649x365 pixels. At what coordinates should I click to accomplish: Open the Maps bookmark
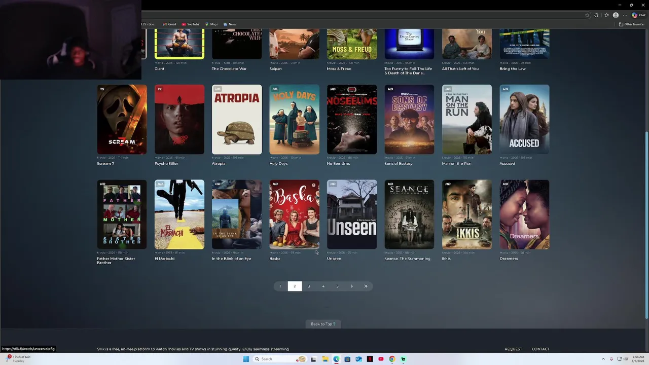click(x=211, y=24)
